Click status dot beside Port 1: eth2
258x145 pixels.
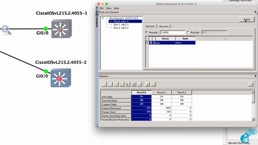111,25
